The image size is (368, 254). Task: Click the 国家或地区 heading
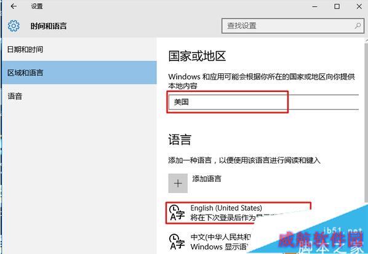[x=197, y=56]
